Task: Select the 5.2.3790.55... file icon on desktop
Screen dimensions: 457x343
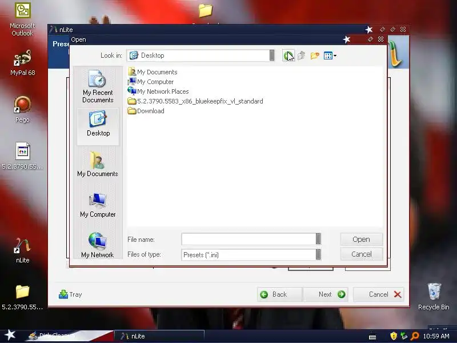Action: pyautogui.click(x=22, y=155)
